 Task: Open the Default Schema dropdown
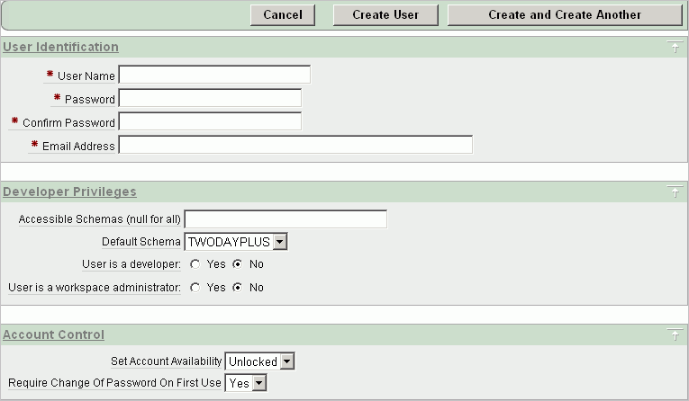(235, 242)
